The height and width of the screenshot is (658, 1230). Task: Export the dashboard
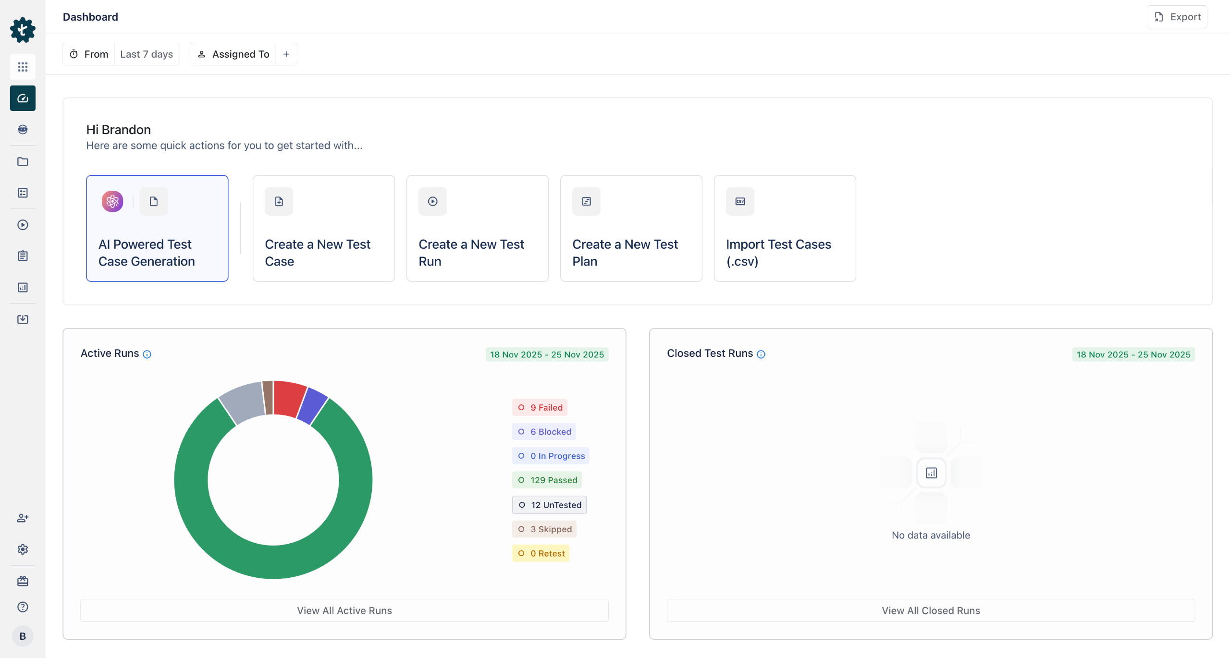coord(1177,17)
